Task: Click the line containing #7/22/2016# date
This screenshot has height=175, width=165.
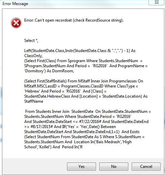Action: click(x=86, y=122)
